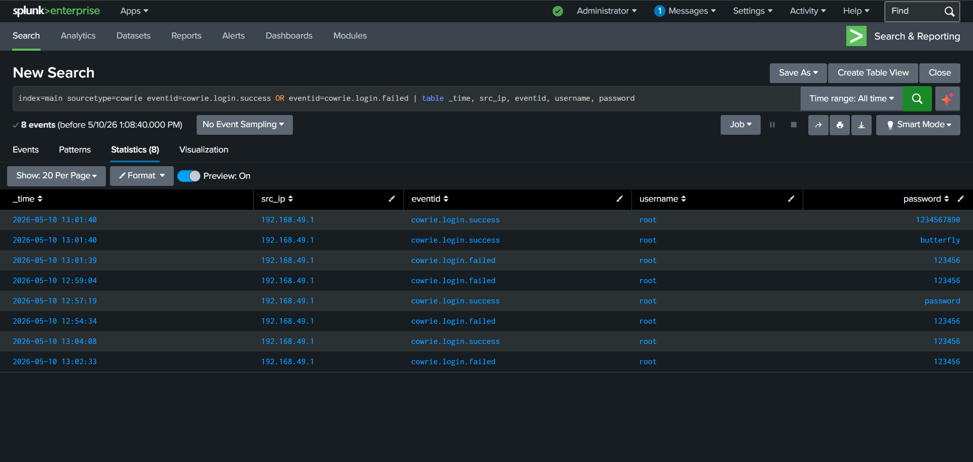Click username root in the 13:02:33 row

click(648, 362)
